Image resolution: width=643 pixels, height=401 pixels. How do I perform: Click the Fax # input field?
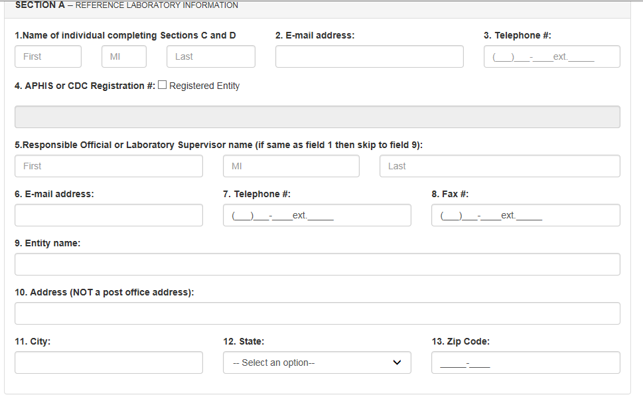[526, 215]
